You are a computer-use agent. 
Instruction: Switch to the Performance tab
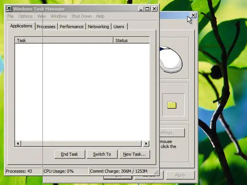(71, 27)
